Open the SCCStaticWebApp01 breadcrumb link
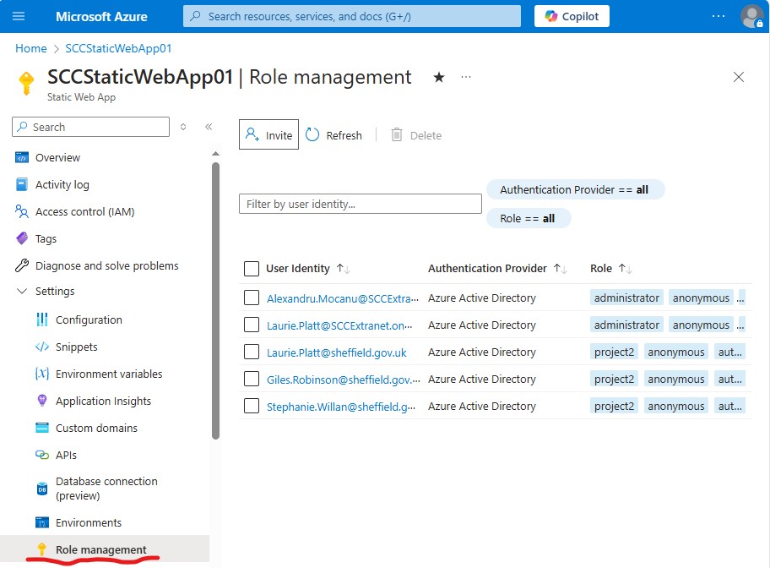This screenshot has width=770, height=568. click(118, 48)
